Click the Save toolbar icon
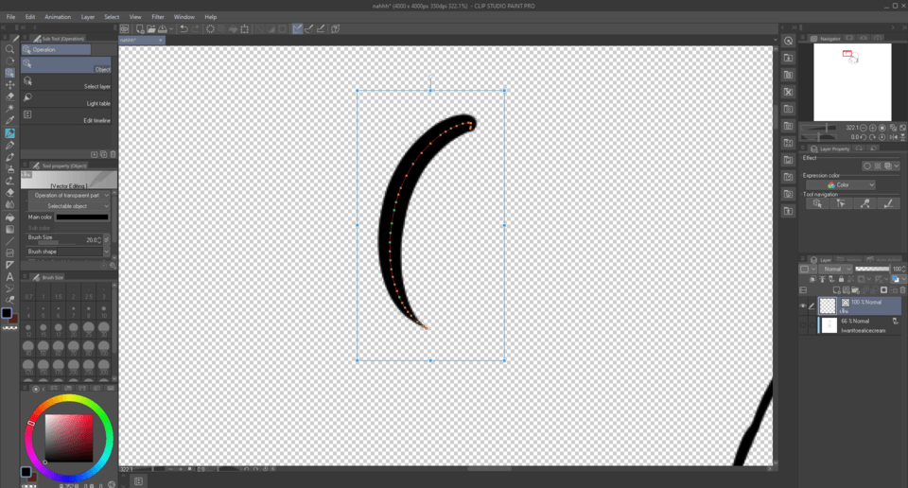This screenshot has height=488, width=908. pyautogui.click(x=163, y=28)
